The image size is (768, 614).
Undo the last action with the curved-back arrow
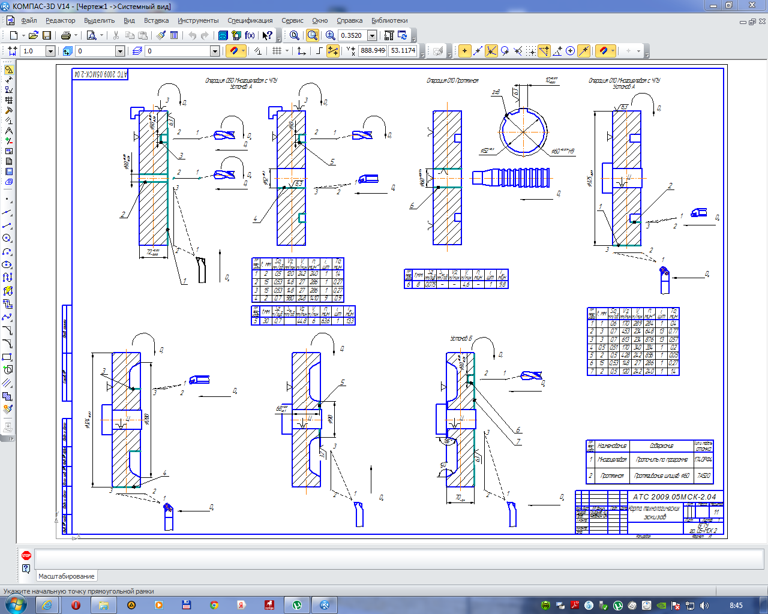(x=193, y=35)
